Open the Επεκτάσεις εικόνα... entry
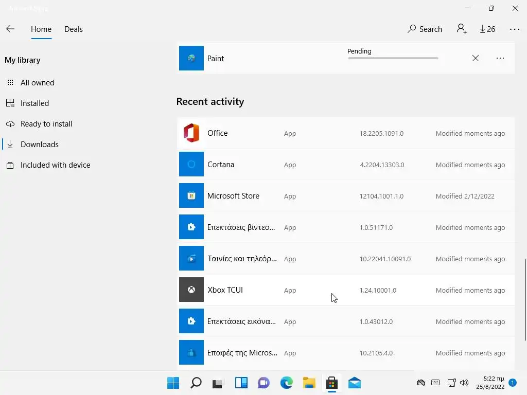 tap(345, 321)
